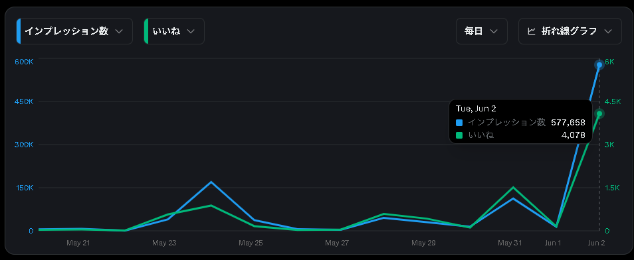Screen dimensions: 634x260
Task: Click the 4,078 likes value
Action: (x=573, y=135)
